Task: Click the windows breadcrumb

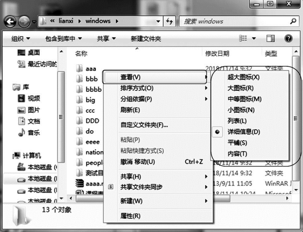Action: click(x=98, y=21)
